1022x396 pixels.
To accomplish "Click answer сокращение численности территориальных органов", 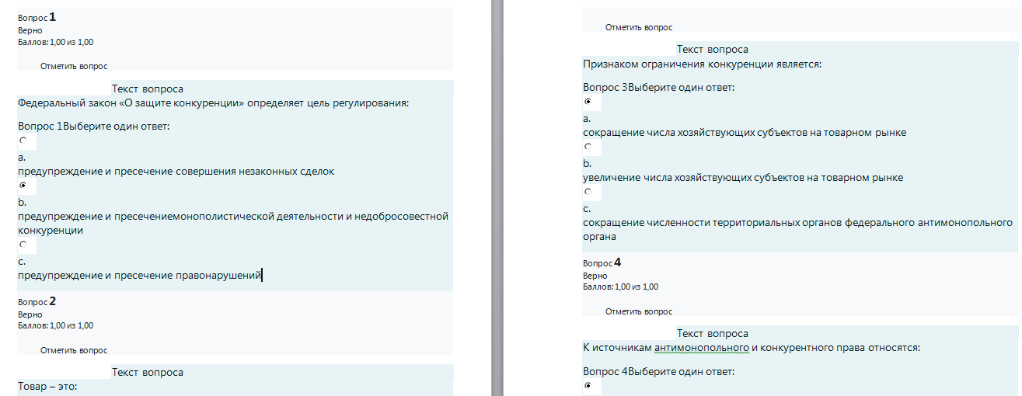I will [798, 229].
